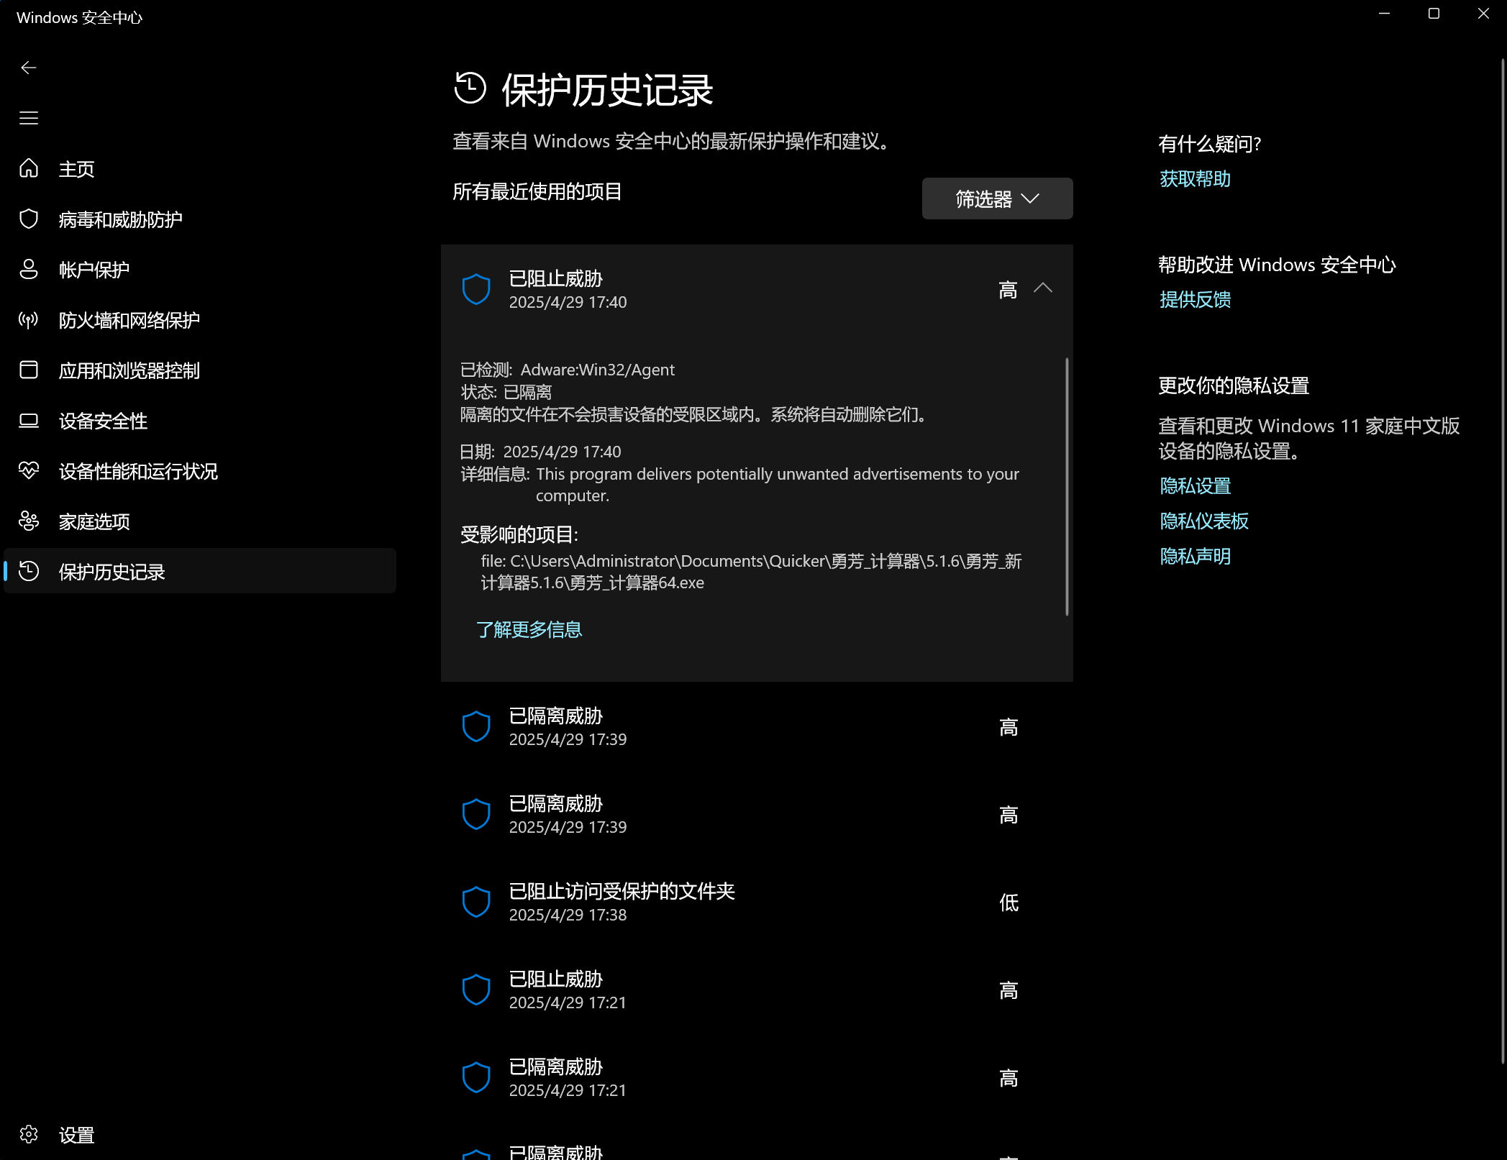Select 保护历史记录 sidebar item
The height and width of the screenshot is (1160, 1507).
[200, 571]
